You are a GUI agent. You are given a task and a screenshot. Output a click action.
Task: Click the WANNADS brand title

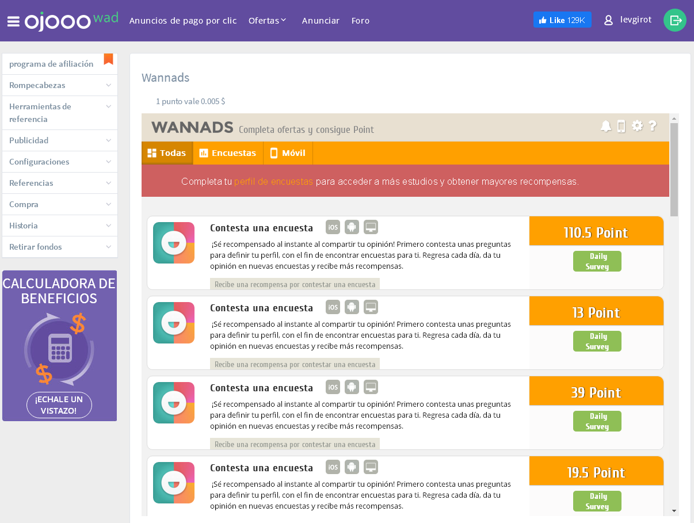coord(192,127)
